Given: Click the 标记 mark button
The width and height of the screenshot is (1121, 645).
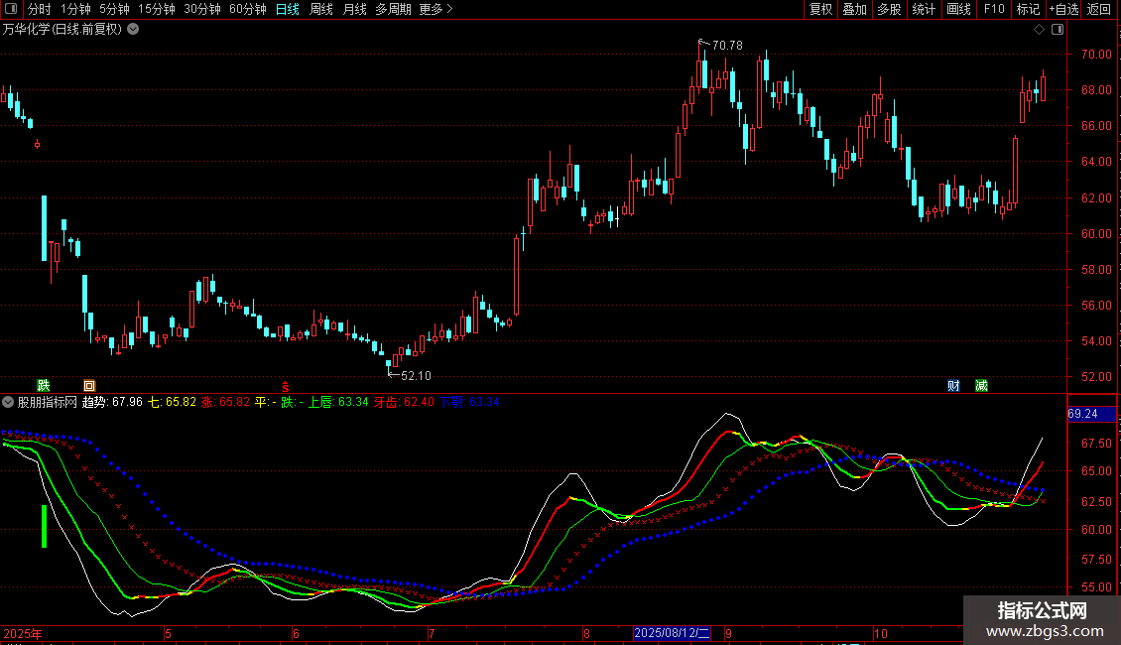Looking at the screenshot, I should pos(1028,9).
